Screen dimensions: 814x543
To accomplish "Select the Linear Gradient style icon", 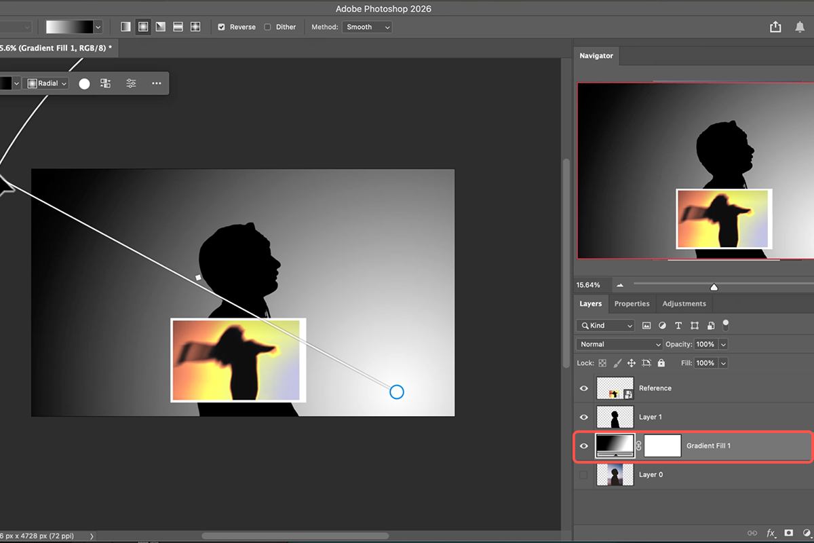I will (x=125, y=27).
